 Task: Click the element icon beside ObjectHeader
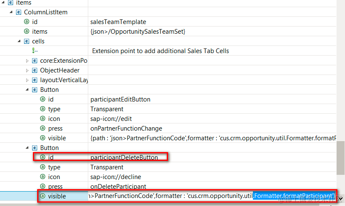click(35, 70)
